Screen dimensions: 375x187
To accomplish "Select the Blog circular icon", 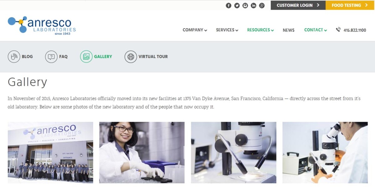I will (x=14, y=56).
